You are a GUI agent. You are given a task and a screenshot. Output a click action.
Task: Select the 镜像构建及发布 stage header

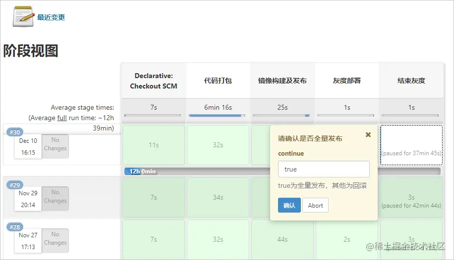(283, 81)
